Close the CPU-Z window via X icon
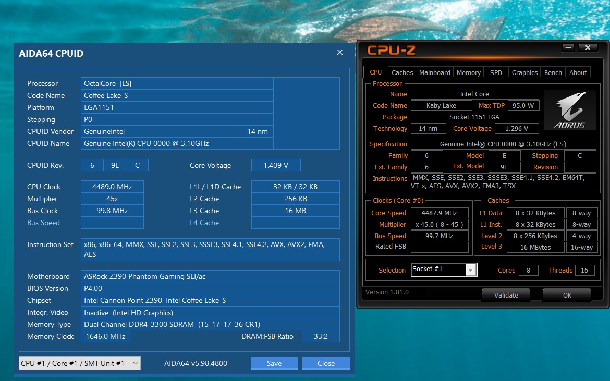This screenshot has width=610, height=381. pyautogui.click(x=588, y=47)
